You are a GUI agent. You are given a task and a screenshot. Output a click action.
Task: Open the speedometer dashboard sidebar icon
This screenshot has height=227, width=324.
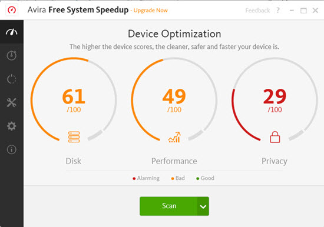point(12,32)
